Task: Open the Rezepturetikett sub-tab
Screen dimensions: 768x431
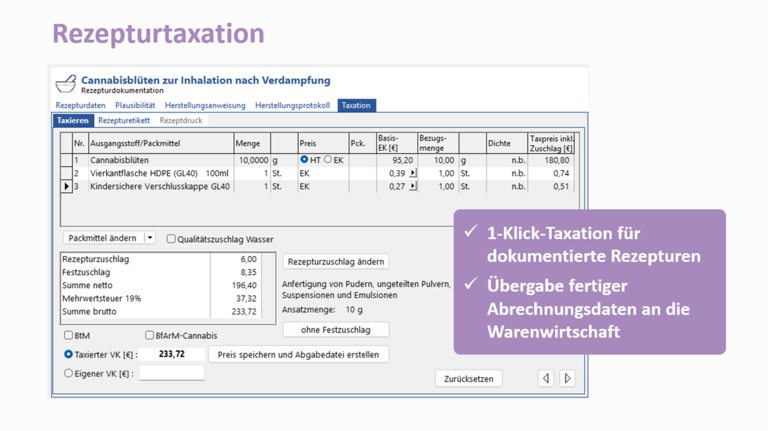Action: [x=124, y=121]
